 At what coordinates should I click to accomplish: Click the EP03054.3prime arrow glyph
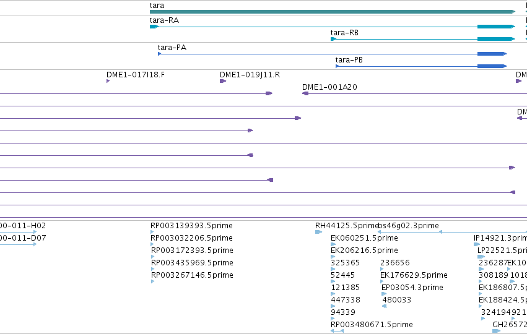384,294
